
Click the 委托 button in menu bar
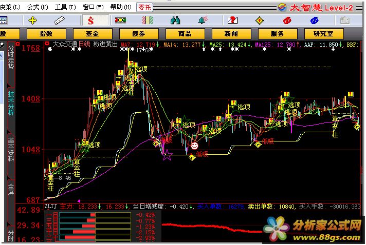144,7
